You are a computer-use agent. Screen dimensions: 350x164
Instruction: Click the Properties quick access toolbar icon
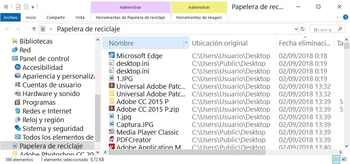(x=18, y=7)
